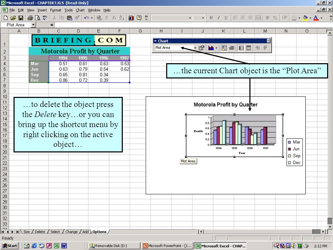Click the AutoSum sigma icon

107,18
